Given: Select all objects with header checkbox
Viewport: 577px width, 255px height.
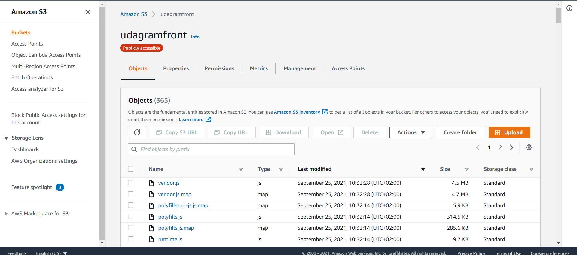Looking at the screenshot, I should tap(131, 169).
